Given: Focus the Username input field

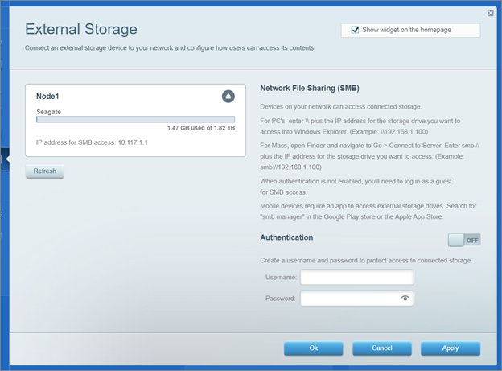Looking at the screenshot, I should point(357,277).
